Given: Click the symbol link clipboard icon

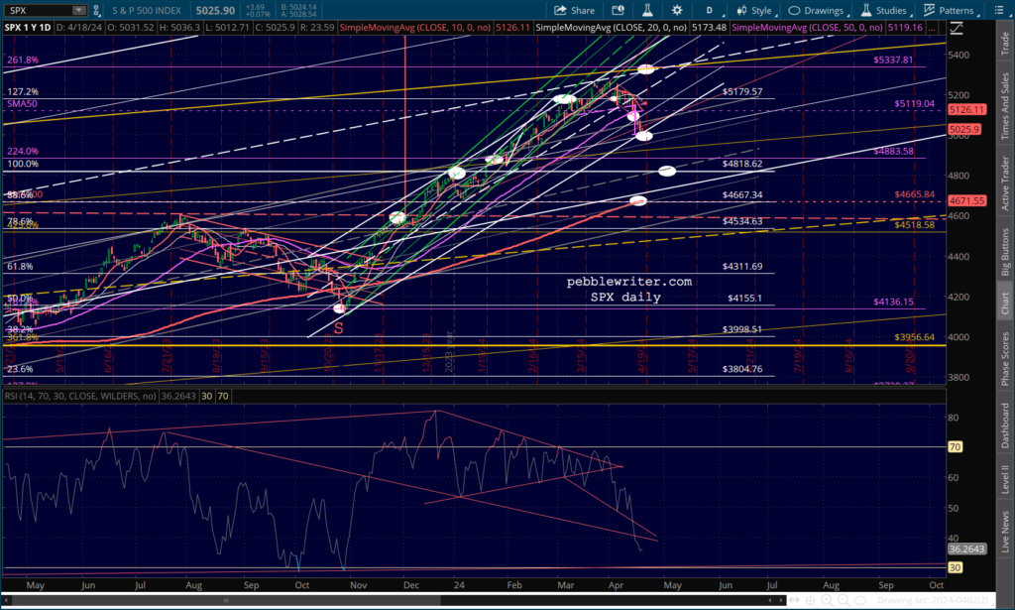Looking at the screenshot, I should 96,10.
